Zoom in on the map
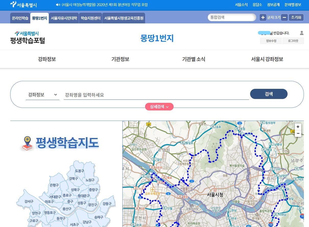309x227 pixels. coord(298,127)
